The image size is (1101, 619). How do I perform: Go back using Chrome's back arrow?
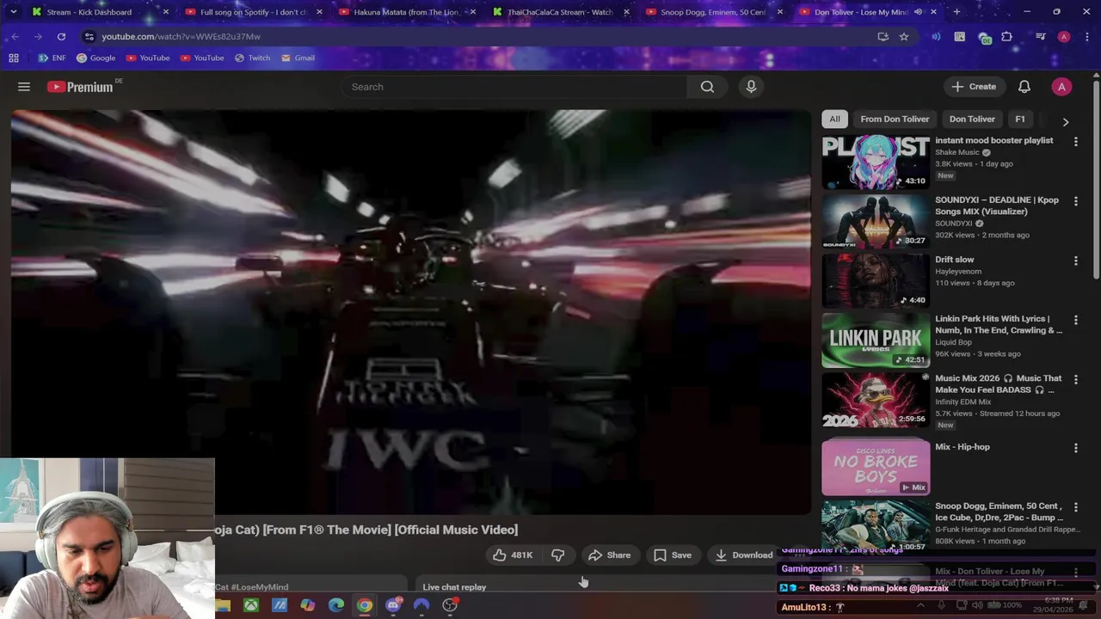click(x=15, y=36)
